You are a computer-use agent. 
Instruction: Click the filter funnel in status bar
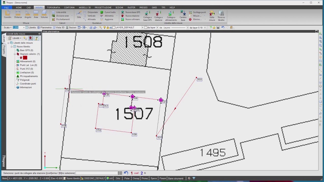coord(194,178)
